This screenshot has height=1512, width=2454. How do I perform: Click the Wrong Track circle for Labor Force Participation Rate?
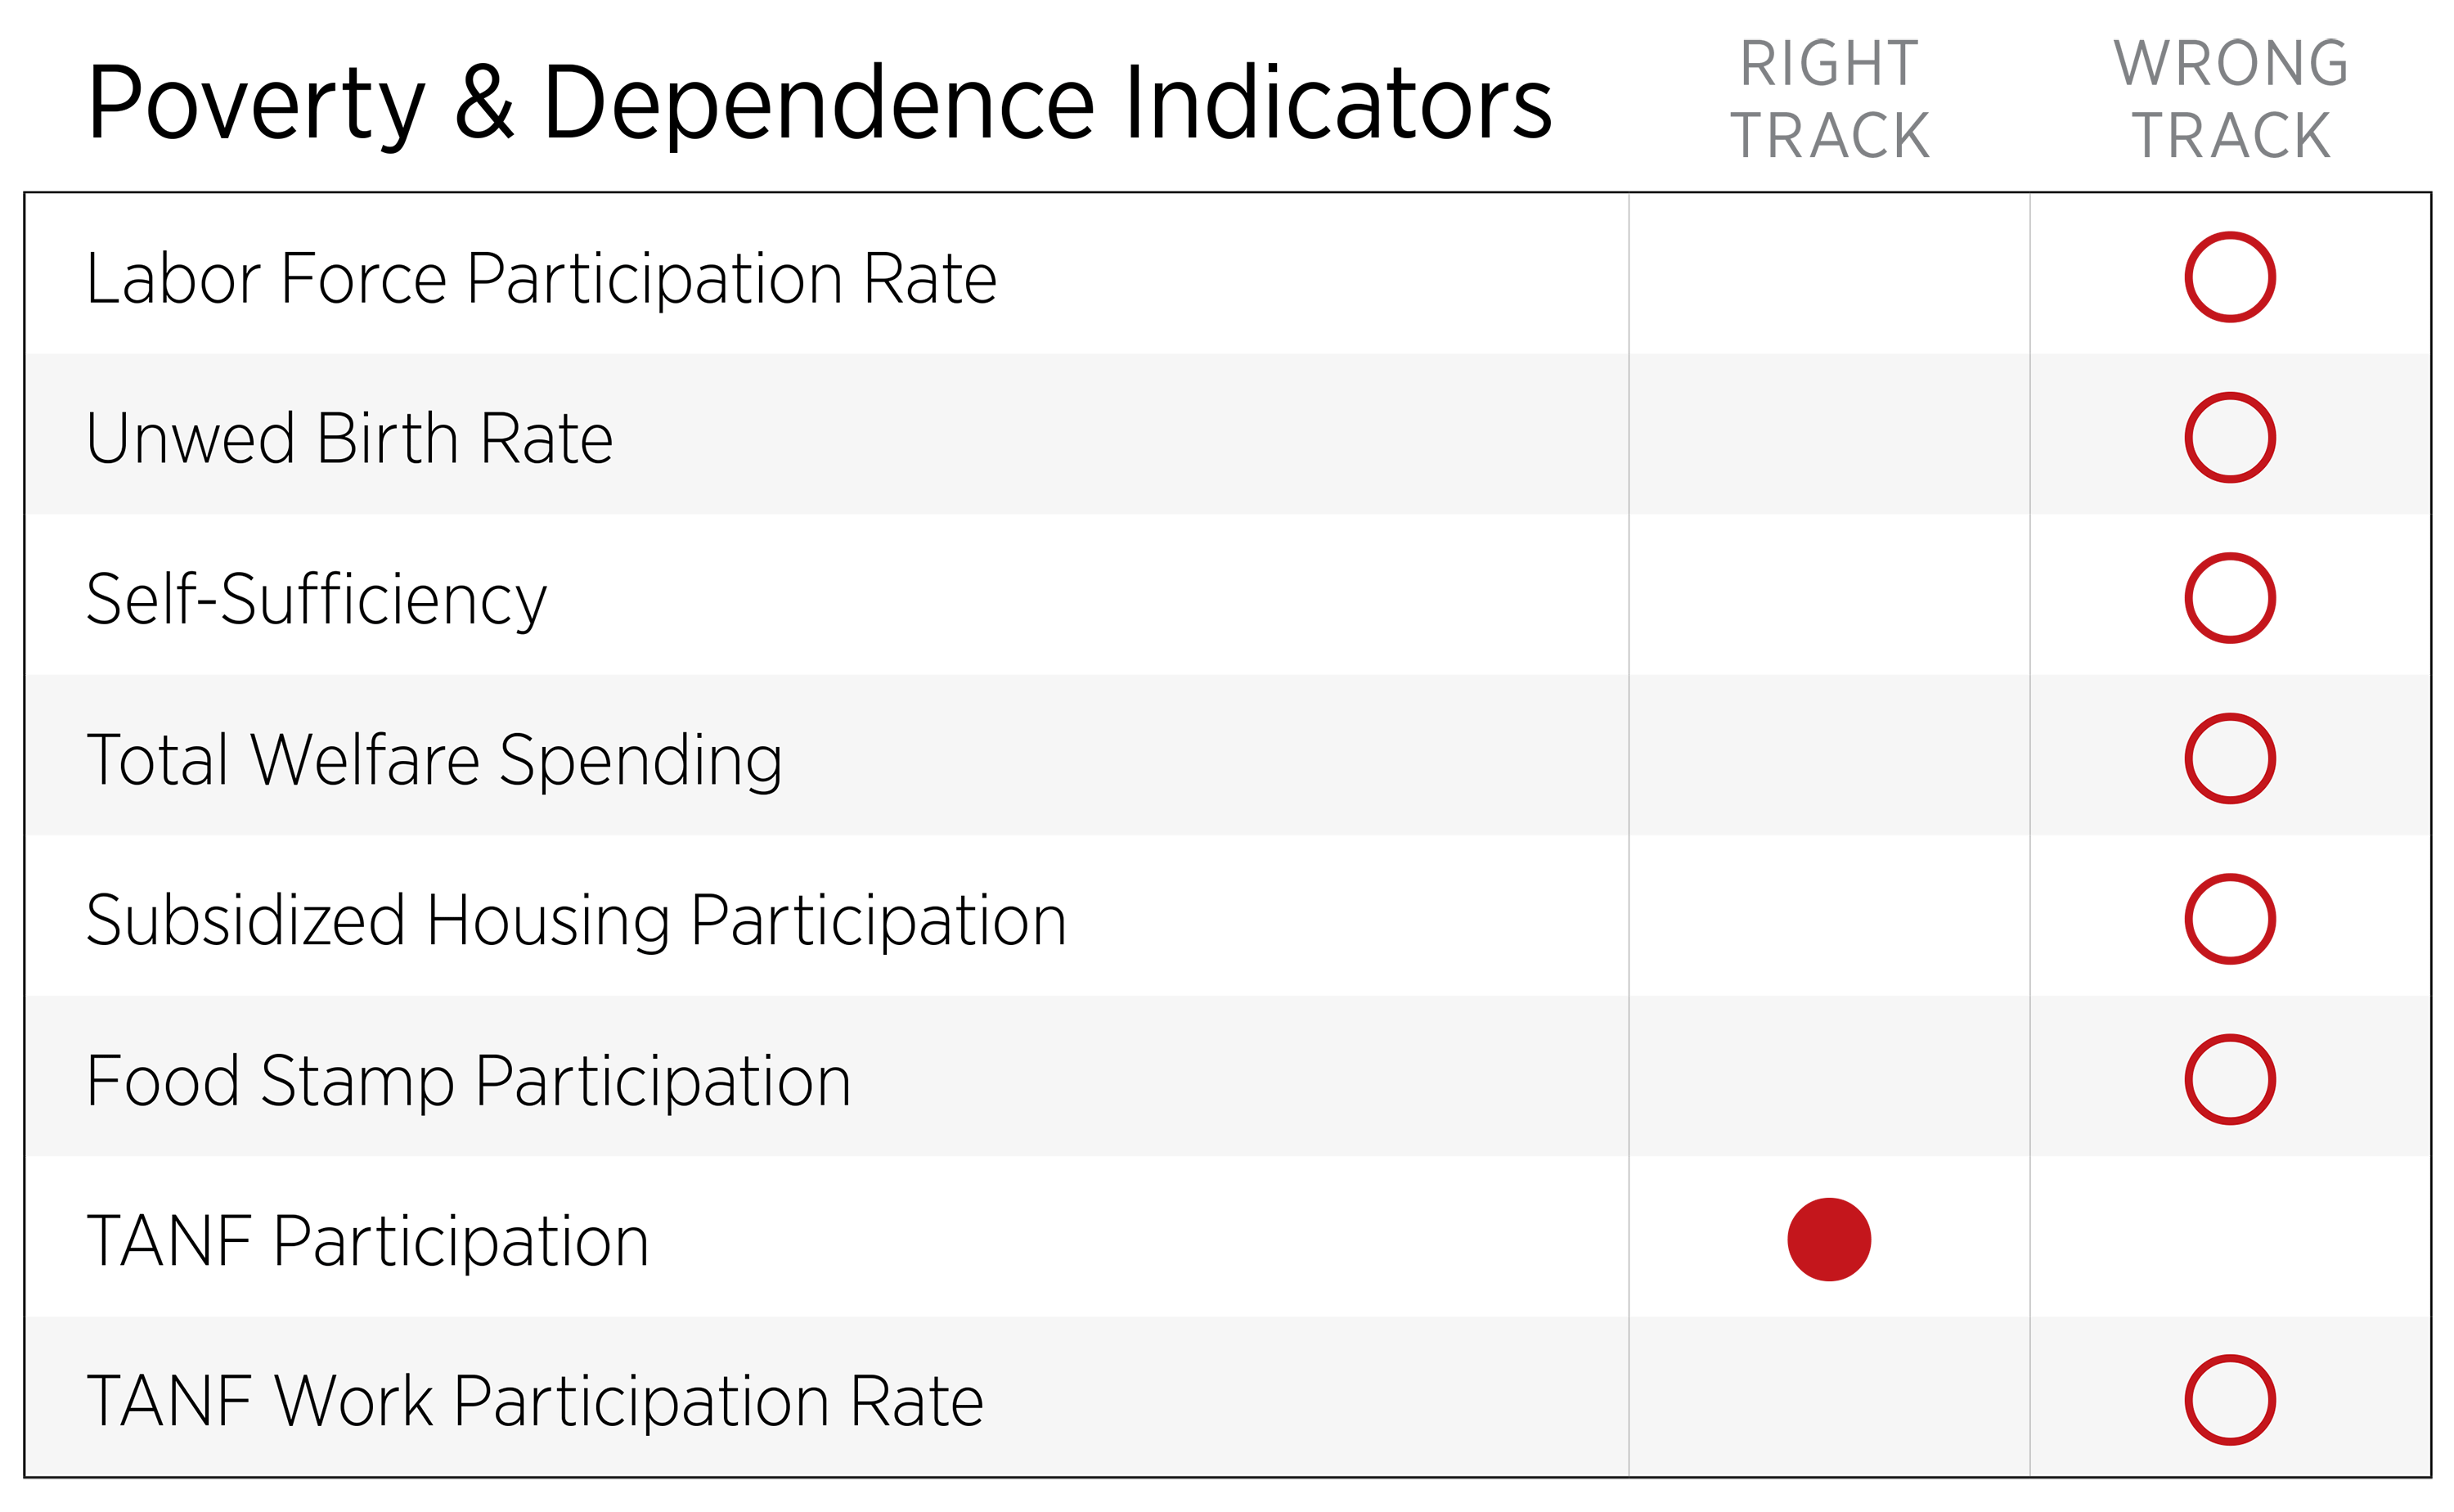click(x=2230, y=277)
